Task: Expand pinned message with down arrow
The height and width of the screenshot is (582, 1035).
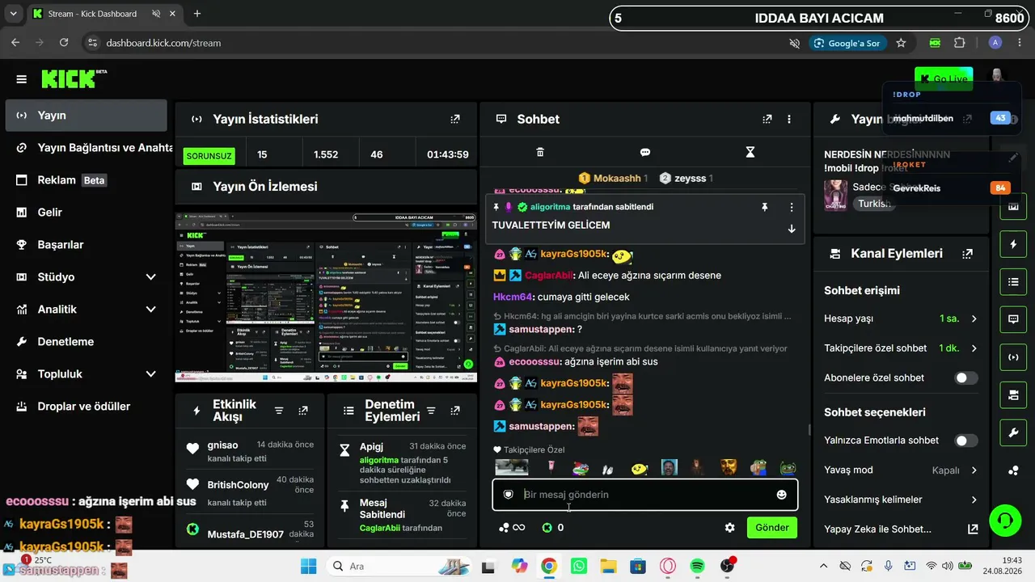Action: coord(792,229)
